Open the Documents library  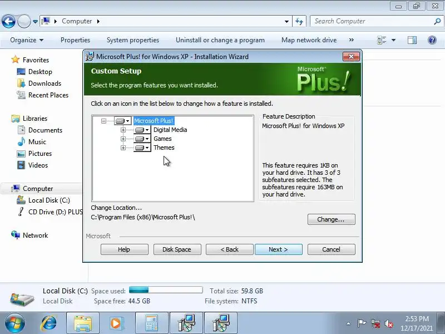[45, 130]
